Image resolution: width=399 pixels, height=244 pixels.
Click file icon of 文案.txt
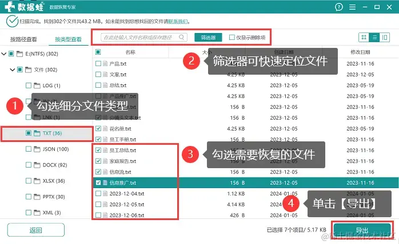tap(105, 74)
